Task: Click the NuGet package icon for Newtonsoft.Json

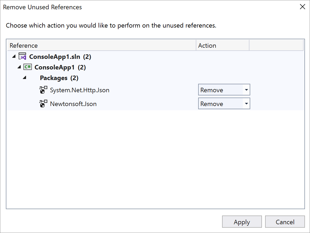Action: pos(43,104)
